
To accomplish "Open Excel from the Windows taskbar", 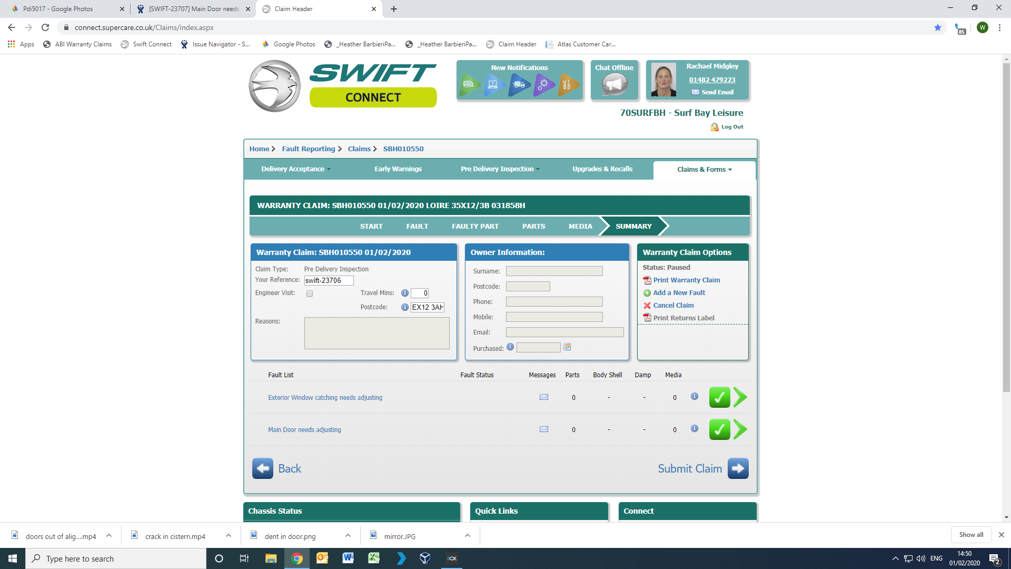I will (374, 558).
